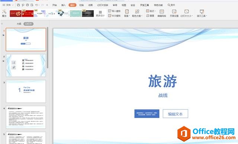The width and height of the screenshot is (238, 144).
Task: Open the 幻灯片放映 ribbon tab
Action: 103,5
